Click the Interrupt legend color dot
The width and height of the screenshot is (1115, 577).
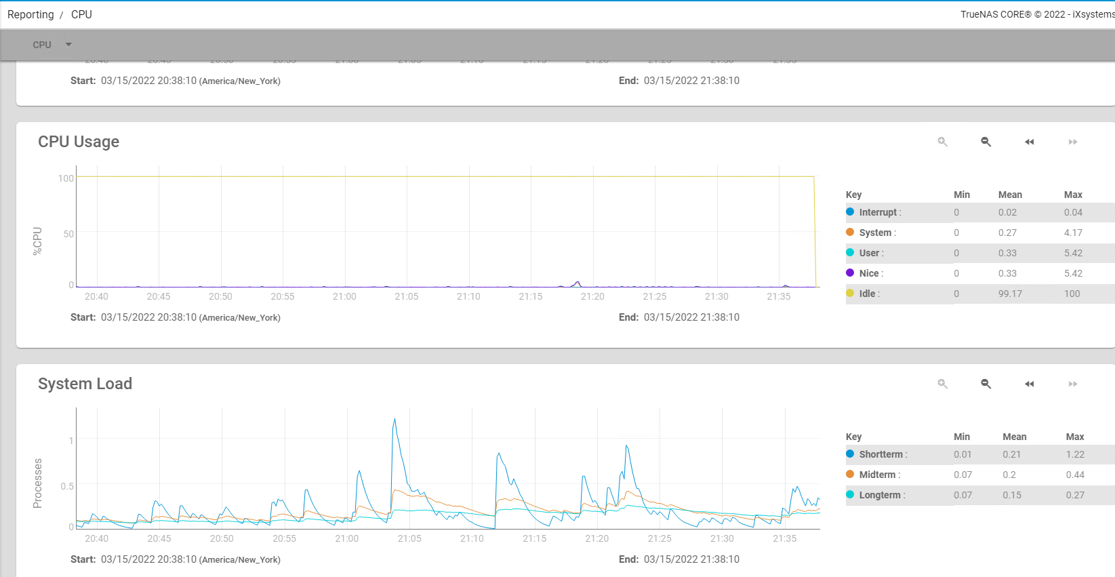pyautogui.click(x=850, y=212)
